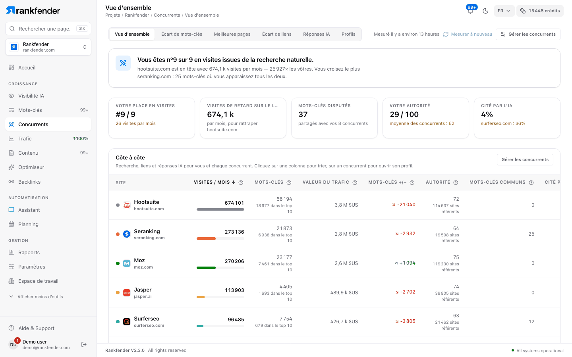Click the Planning calendar icon
Image resolution: width=572 pixels, height=357 pixels.
[12, 224]
